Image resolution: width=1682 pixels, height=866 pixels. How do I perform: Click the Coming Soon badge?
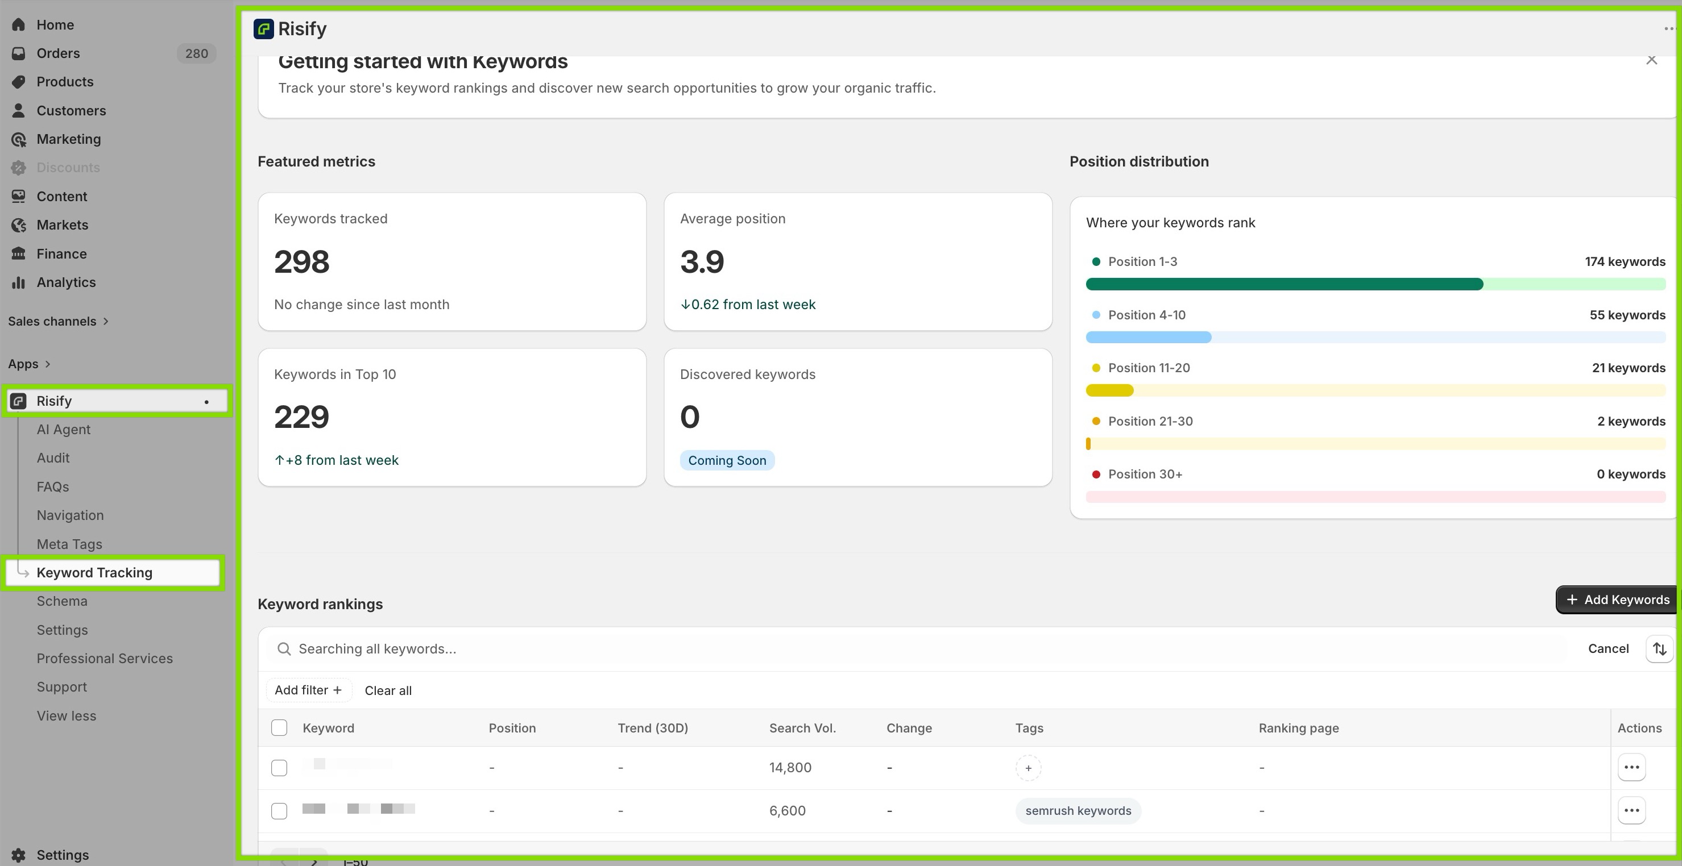point(727,461)
